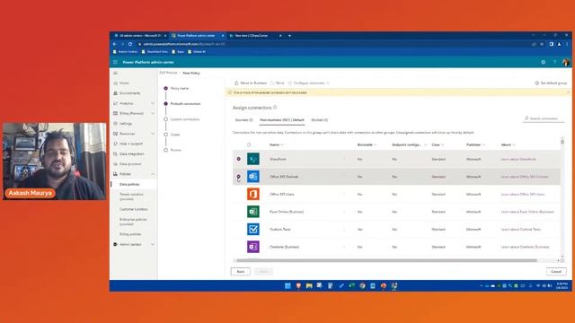Dismiss the yellow warning banner

tap(568, 92)
